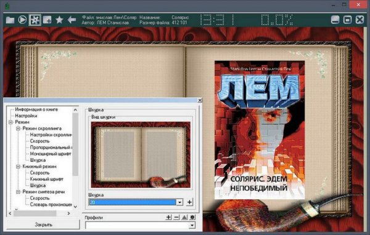
Task: Select Книжный шрифт tree item
Action: click(46, 179)
